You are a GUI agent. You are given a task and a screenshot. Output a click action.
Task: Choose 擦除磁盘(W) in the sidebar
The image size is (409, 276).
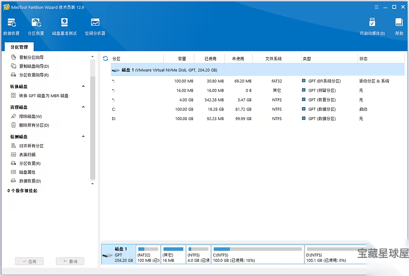tap(30, 116)
